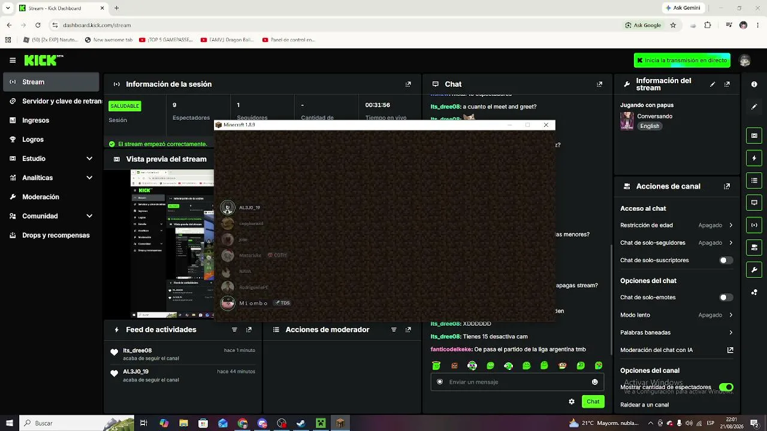Click the pencil edit icon in right rail

click(754, 107)
